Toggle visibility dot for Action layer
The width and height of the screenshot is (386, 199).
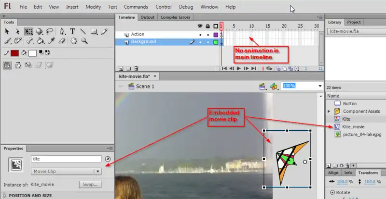(201, 35)
